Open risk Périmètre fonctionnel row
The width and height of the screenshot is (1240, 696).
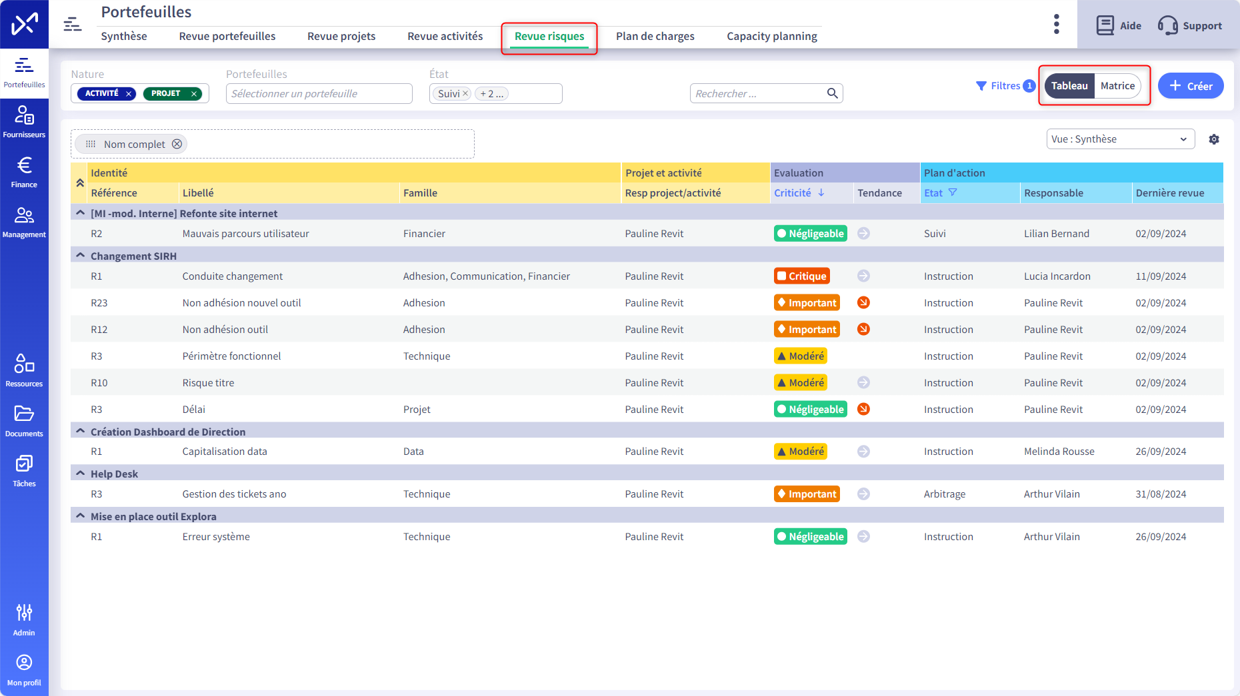(232, 356)
